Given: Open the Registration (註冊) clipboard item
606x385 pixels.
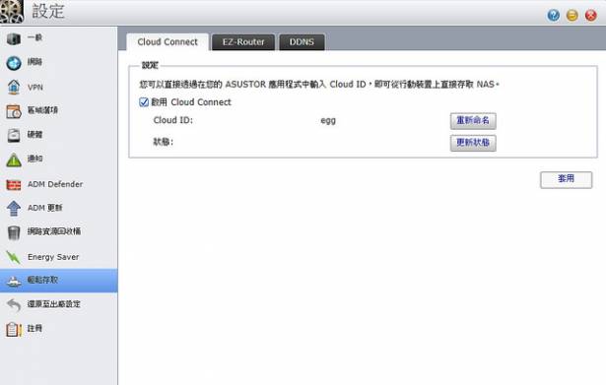Looking at the screenshot, I should pos(59,329).
